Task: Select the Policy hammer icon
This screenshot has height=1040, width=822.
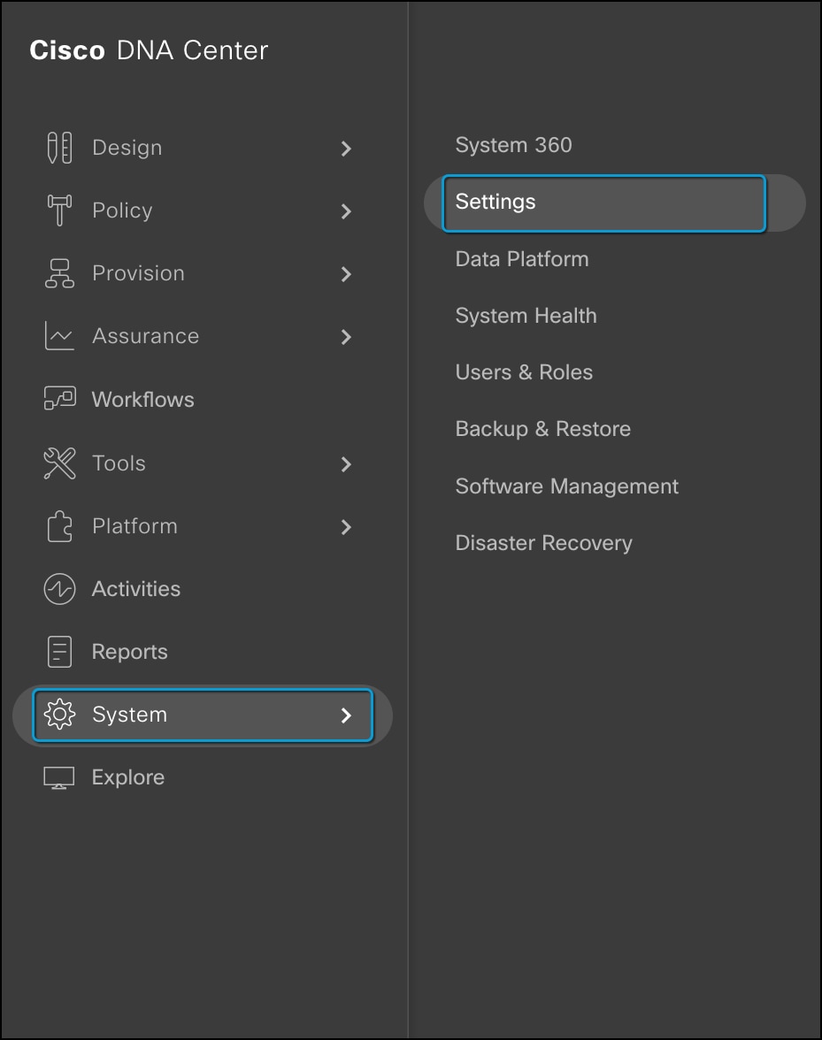Action: (x=58, y=210)
